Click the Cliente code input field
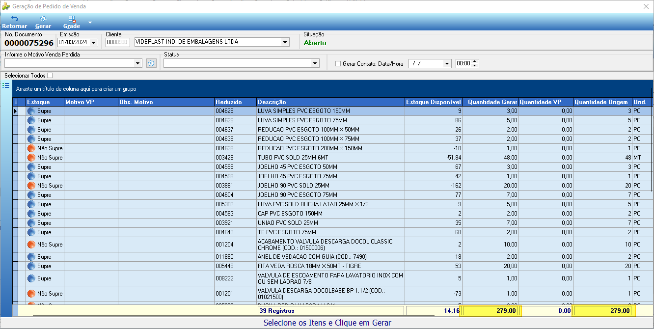654x329 pixels. pos(118,43)
